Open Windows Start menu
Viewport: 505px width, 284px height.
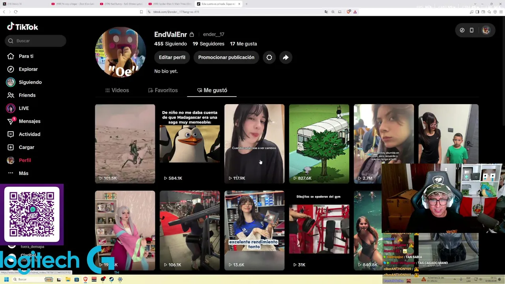pos(6,279)
